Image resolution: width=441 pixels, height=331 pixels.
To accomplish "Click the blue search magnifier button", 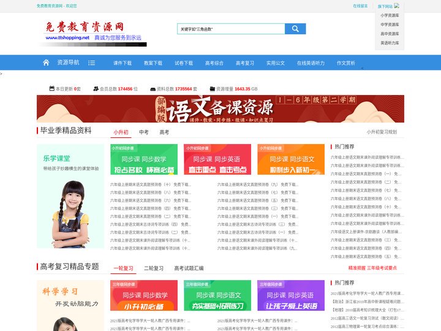I will pos(295,29).
